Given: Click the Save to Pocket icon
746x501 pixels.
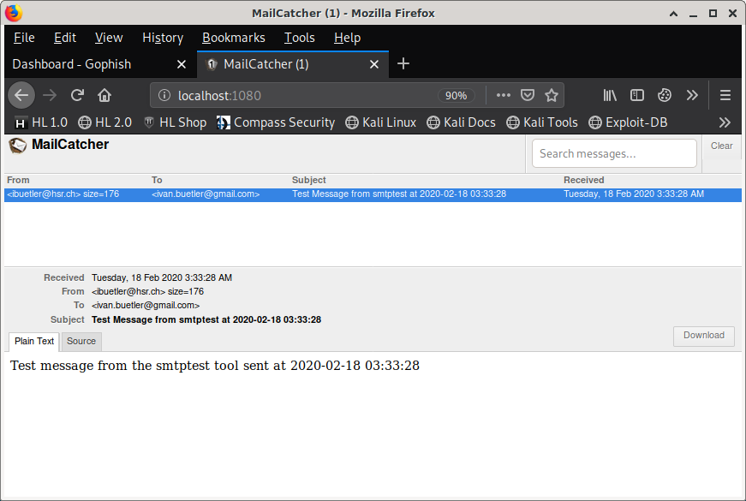Looking at the screenshot, I should tap(528, 95).
